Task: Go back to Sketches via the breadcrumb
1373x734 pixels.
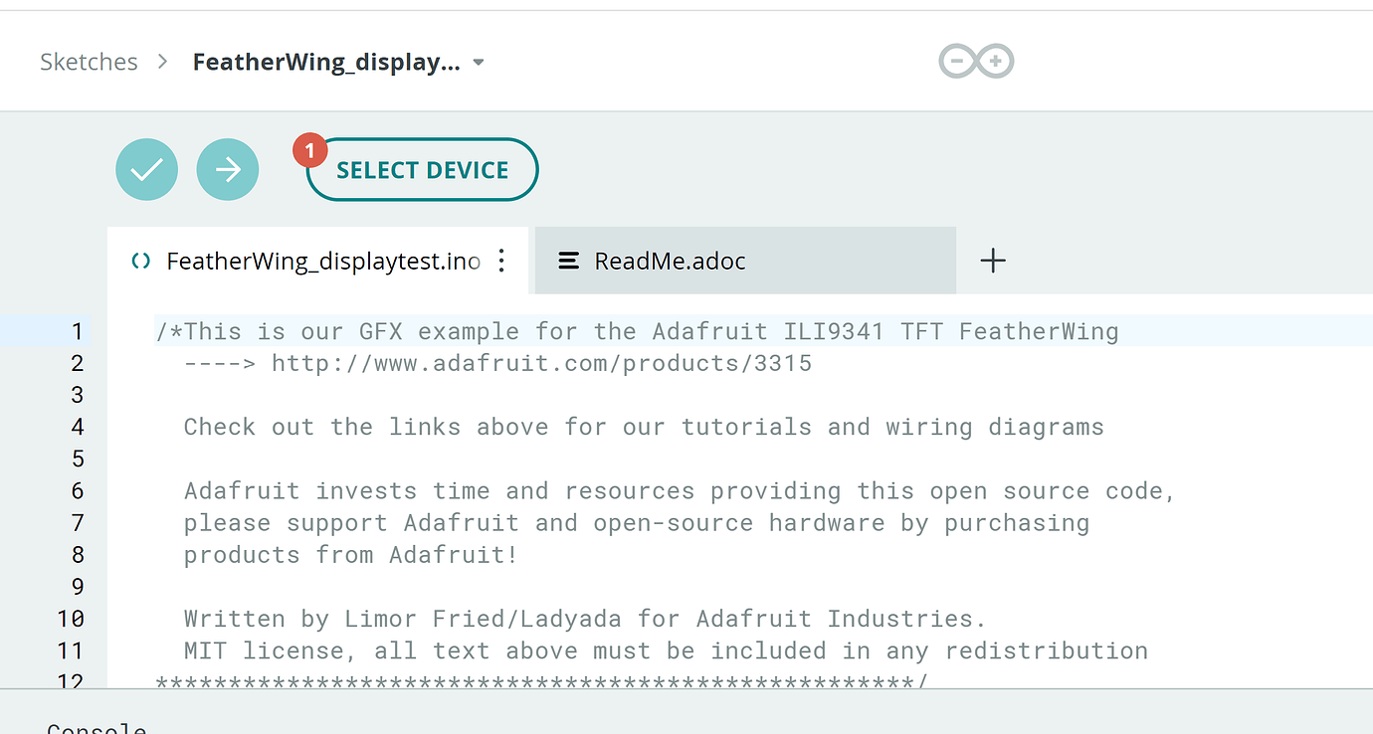Action: (x=89, y=62)
